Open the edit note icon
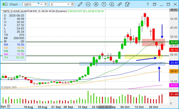 (127, 4)
